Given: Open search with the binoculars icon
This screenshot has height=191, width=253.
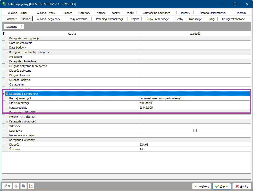Looking at the screenshot, I should 23,186.
